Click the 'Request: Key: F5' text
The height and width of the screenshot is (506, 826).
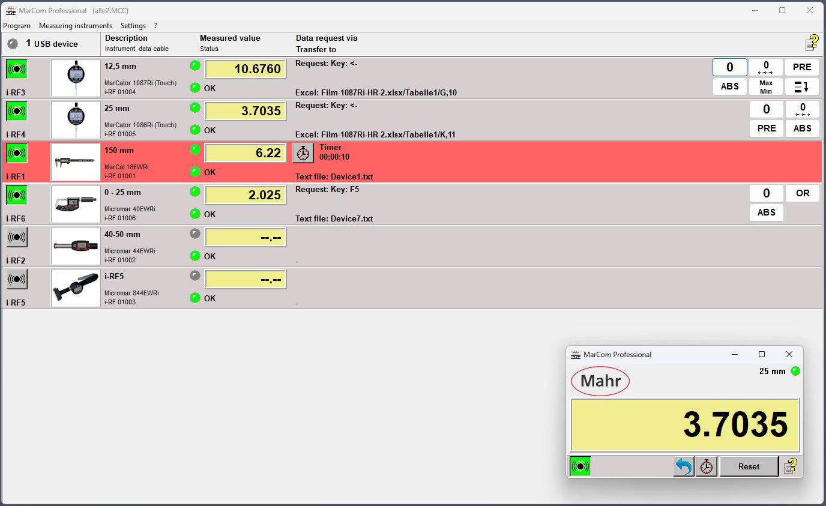point(327,190)
